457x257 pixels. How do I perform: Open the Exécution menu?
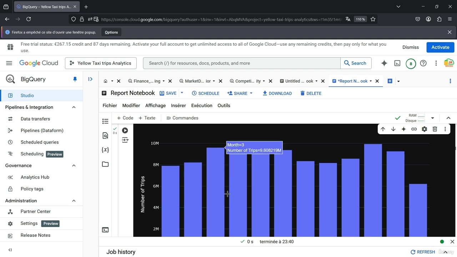tap(202, 105)
